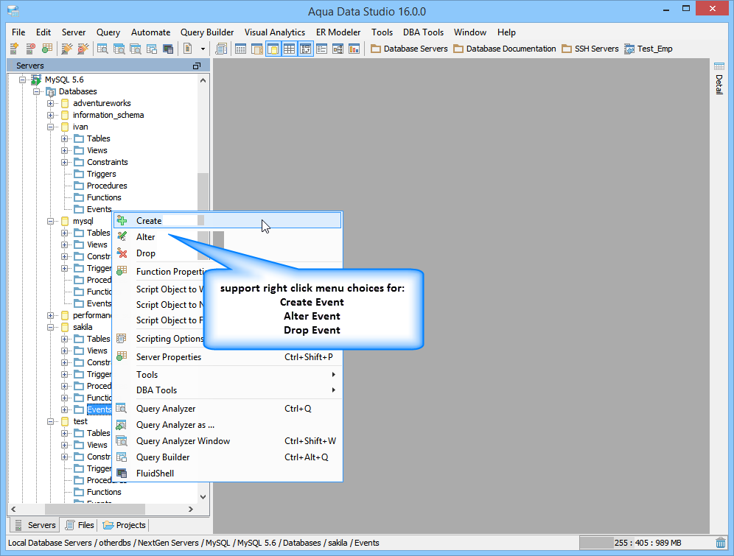
Task: Toggle the highlighted yellow panel view button
Action: (x=273, y=49)
